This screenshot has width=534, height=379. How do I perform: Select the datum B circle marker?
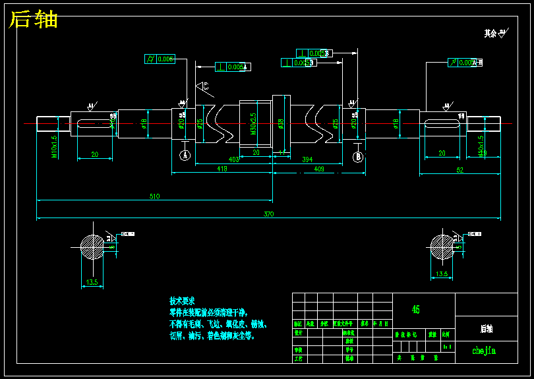point(357,157)
